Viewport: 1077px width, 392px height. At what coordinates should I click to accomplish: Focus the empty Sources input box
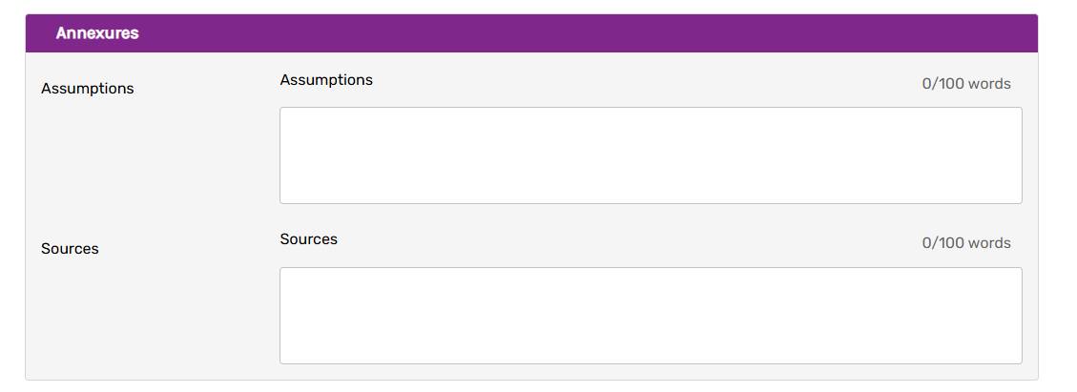coord(651,315)
